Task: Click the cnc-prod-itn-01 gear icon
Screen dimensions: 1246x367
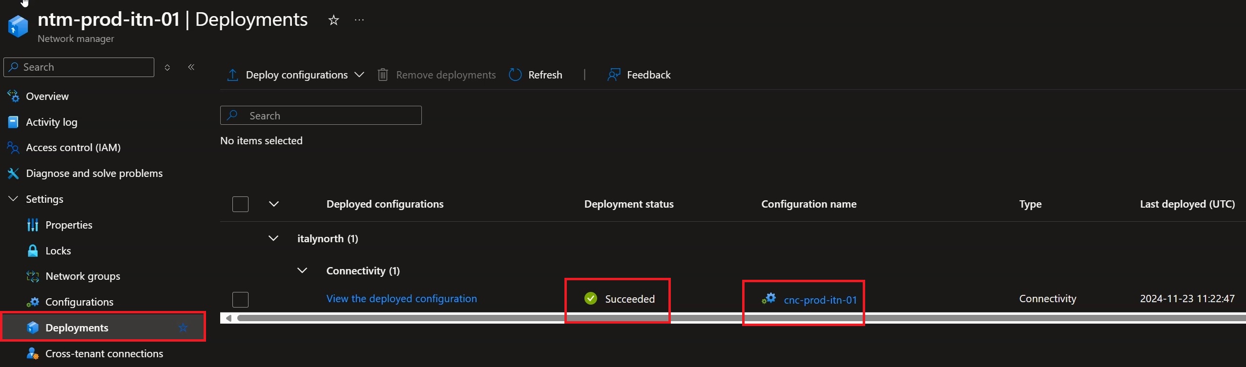Action: [769, 298]
